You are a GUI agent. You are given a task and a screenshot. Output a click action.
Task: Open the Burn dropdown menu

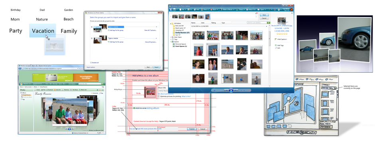(x=214, y=10)
